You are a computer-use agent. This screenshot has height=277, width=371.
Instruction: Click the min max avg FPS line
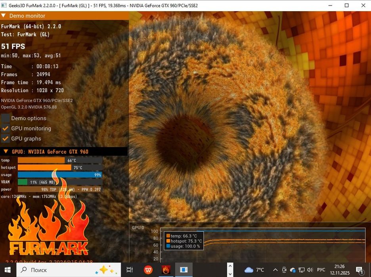pos(31,55)
